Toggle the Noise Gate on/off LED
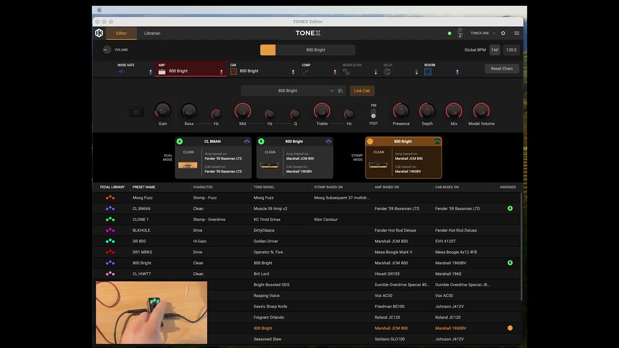Image resolution: width=619 pixels, height=348 pixels. (150, 72)
